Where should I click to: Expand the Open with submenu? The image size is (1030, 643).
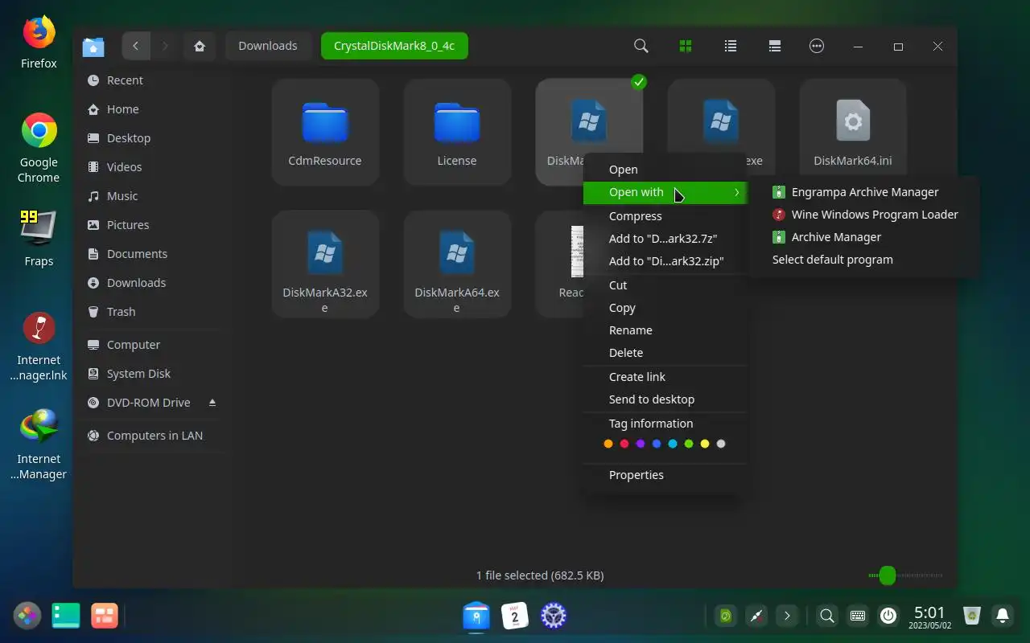coord(665,192)
